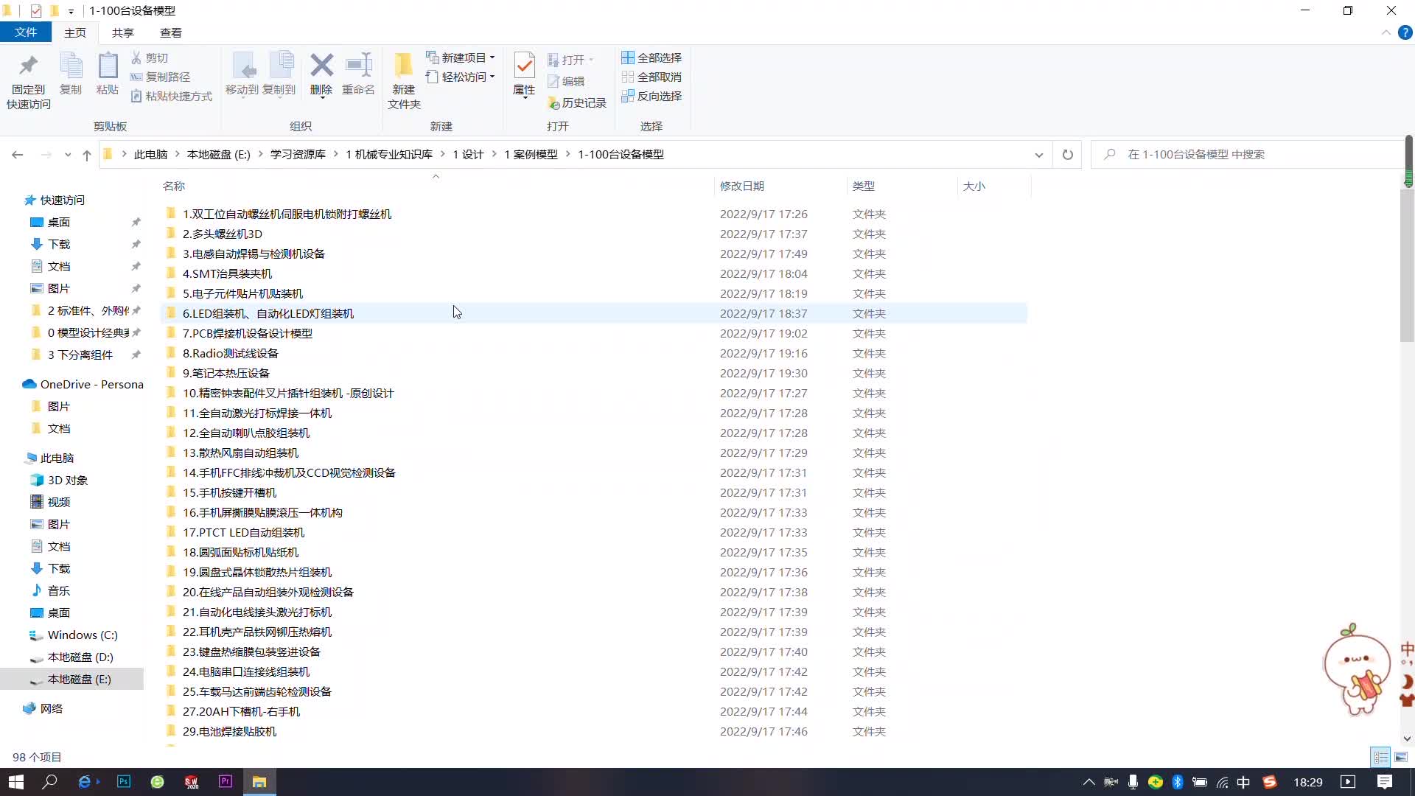Click Invert Selection (反向选择) button
This screenshot has width=1415, height=796.
click(651, 96)
